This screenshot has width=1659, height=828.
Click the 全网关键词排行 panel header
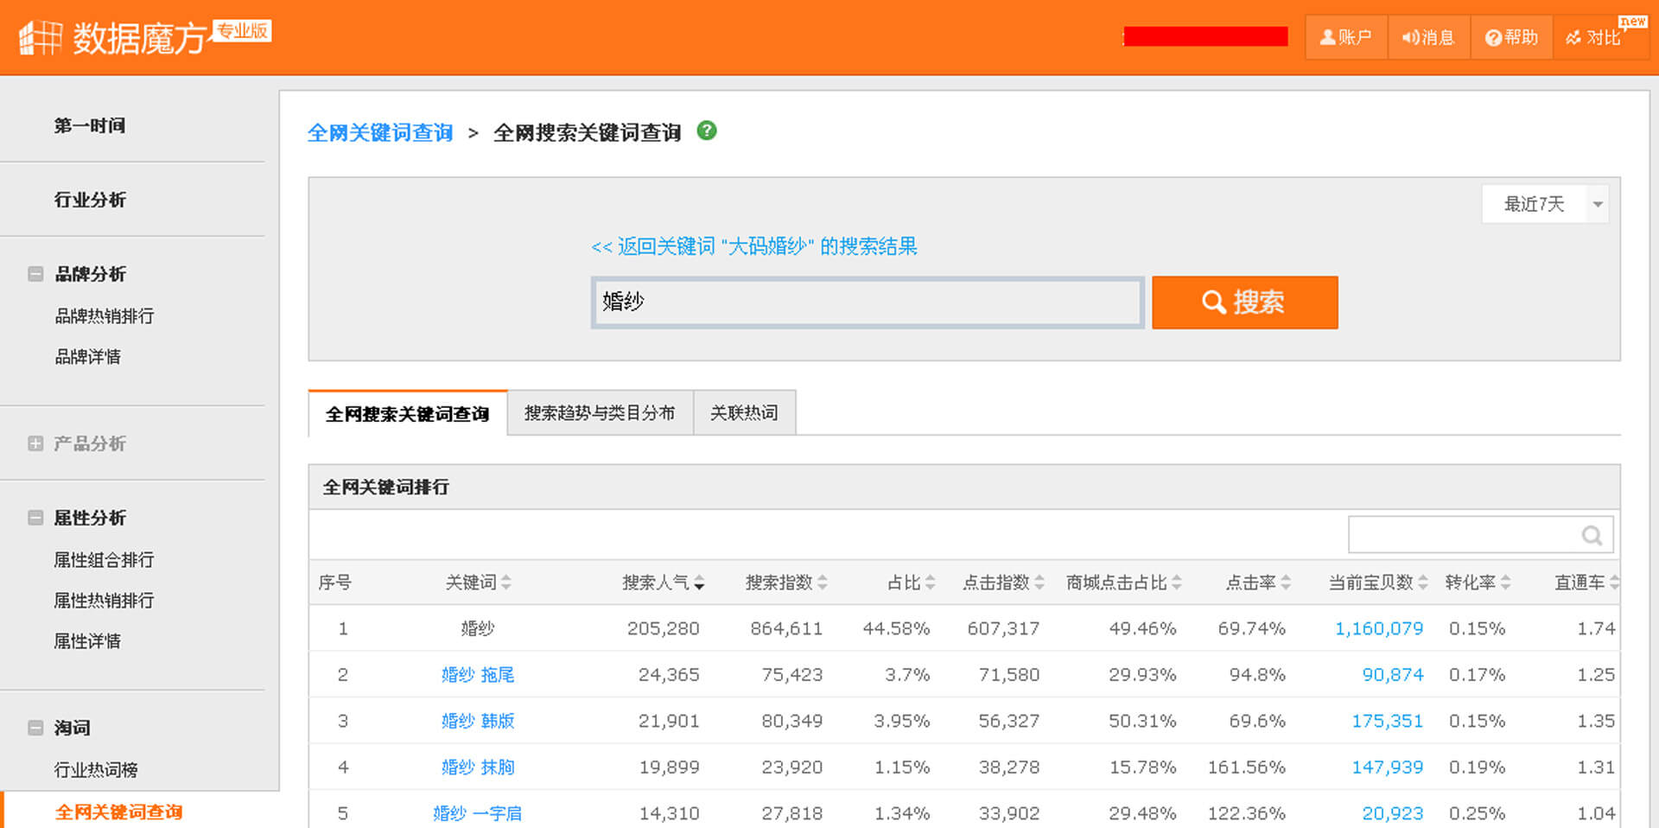[x=964, y=487]
